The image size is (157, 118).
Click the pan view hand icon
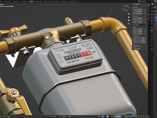pos(129,17)
